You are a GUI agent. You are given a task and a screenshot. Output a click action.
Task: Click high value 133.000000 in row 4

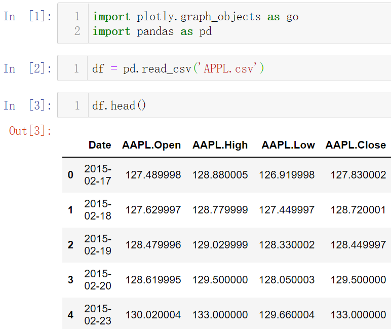[220, 314]
